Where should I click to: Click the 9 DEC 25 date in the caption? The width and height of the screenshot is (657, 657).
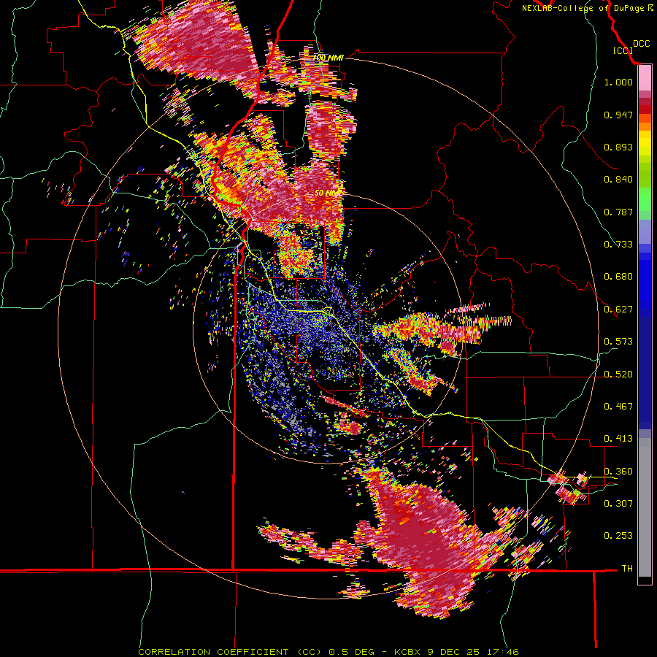click(454, 652)
